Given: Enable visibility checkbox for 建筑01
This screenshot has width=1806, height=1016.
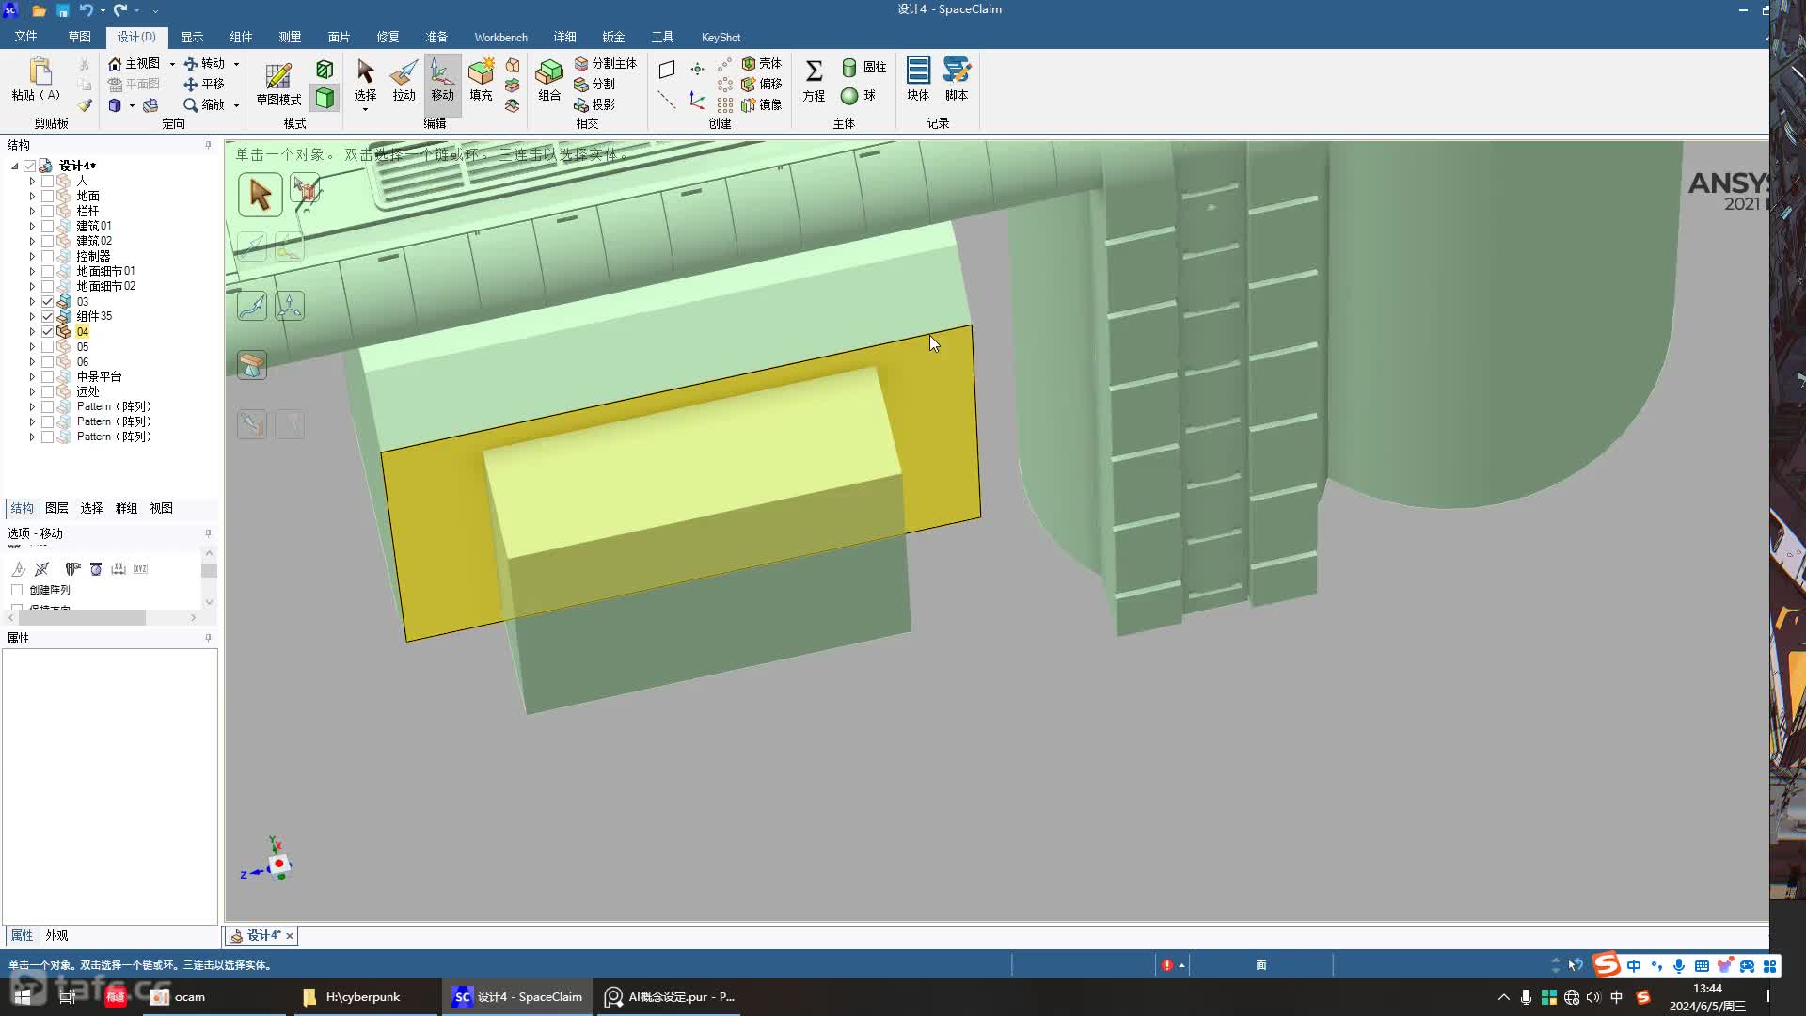Looking at the screenshot, I should (47, 227).
